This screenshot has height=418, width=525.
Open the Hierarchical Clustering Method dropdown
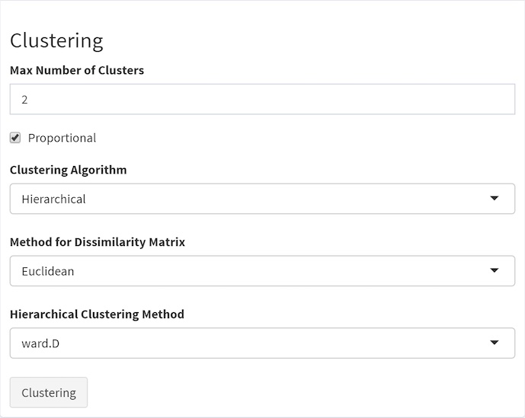(262, 343)
